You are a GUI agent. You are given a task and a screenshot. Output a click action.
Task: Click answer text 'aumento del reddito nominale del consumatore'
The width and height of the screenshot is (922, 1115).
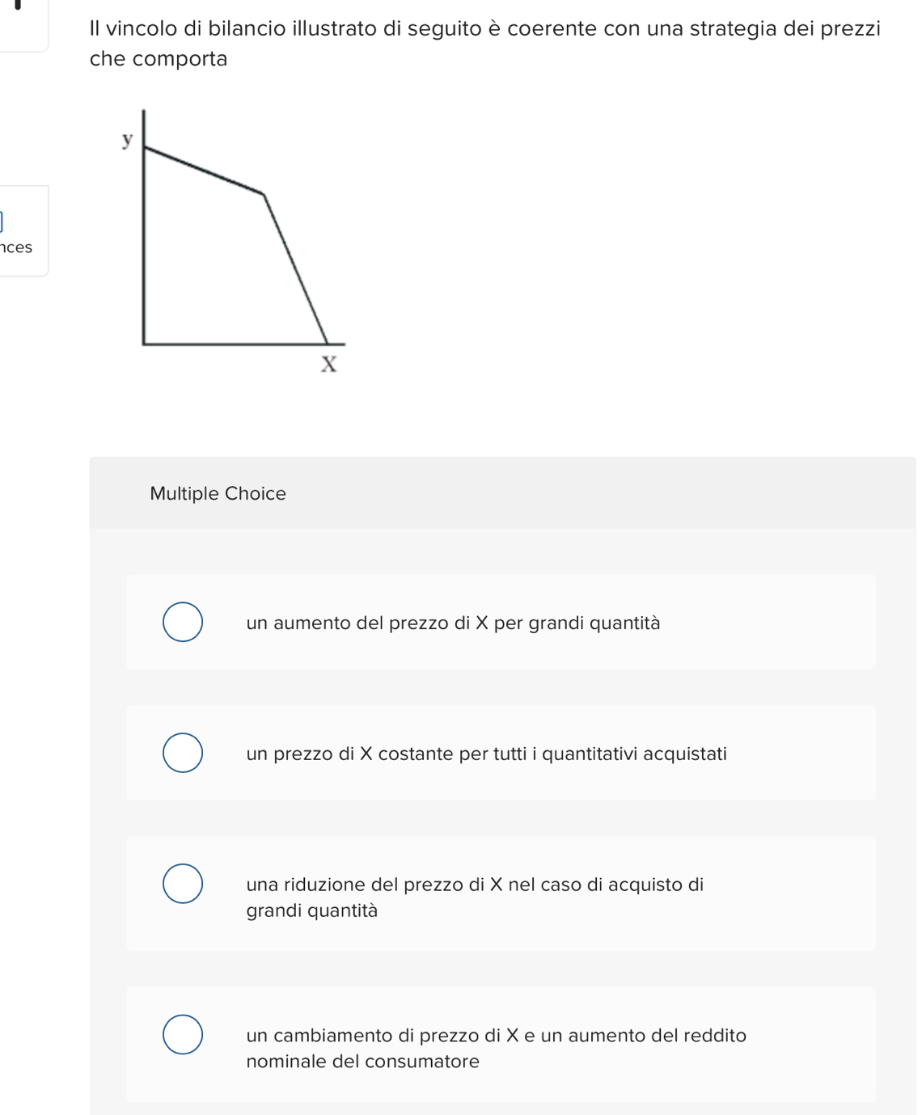pyautogui.click(x=496, y=1048)
